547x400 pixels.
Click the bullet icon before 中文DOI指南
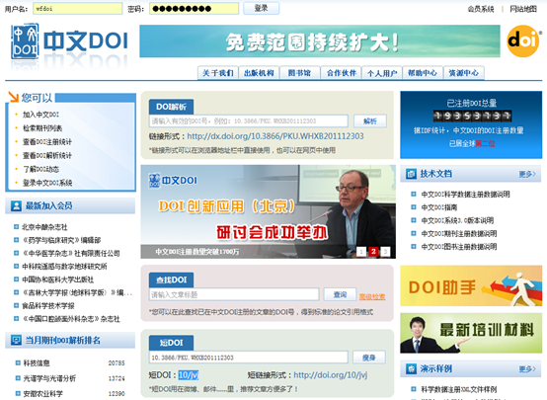pos(414,207)
